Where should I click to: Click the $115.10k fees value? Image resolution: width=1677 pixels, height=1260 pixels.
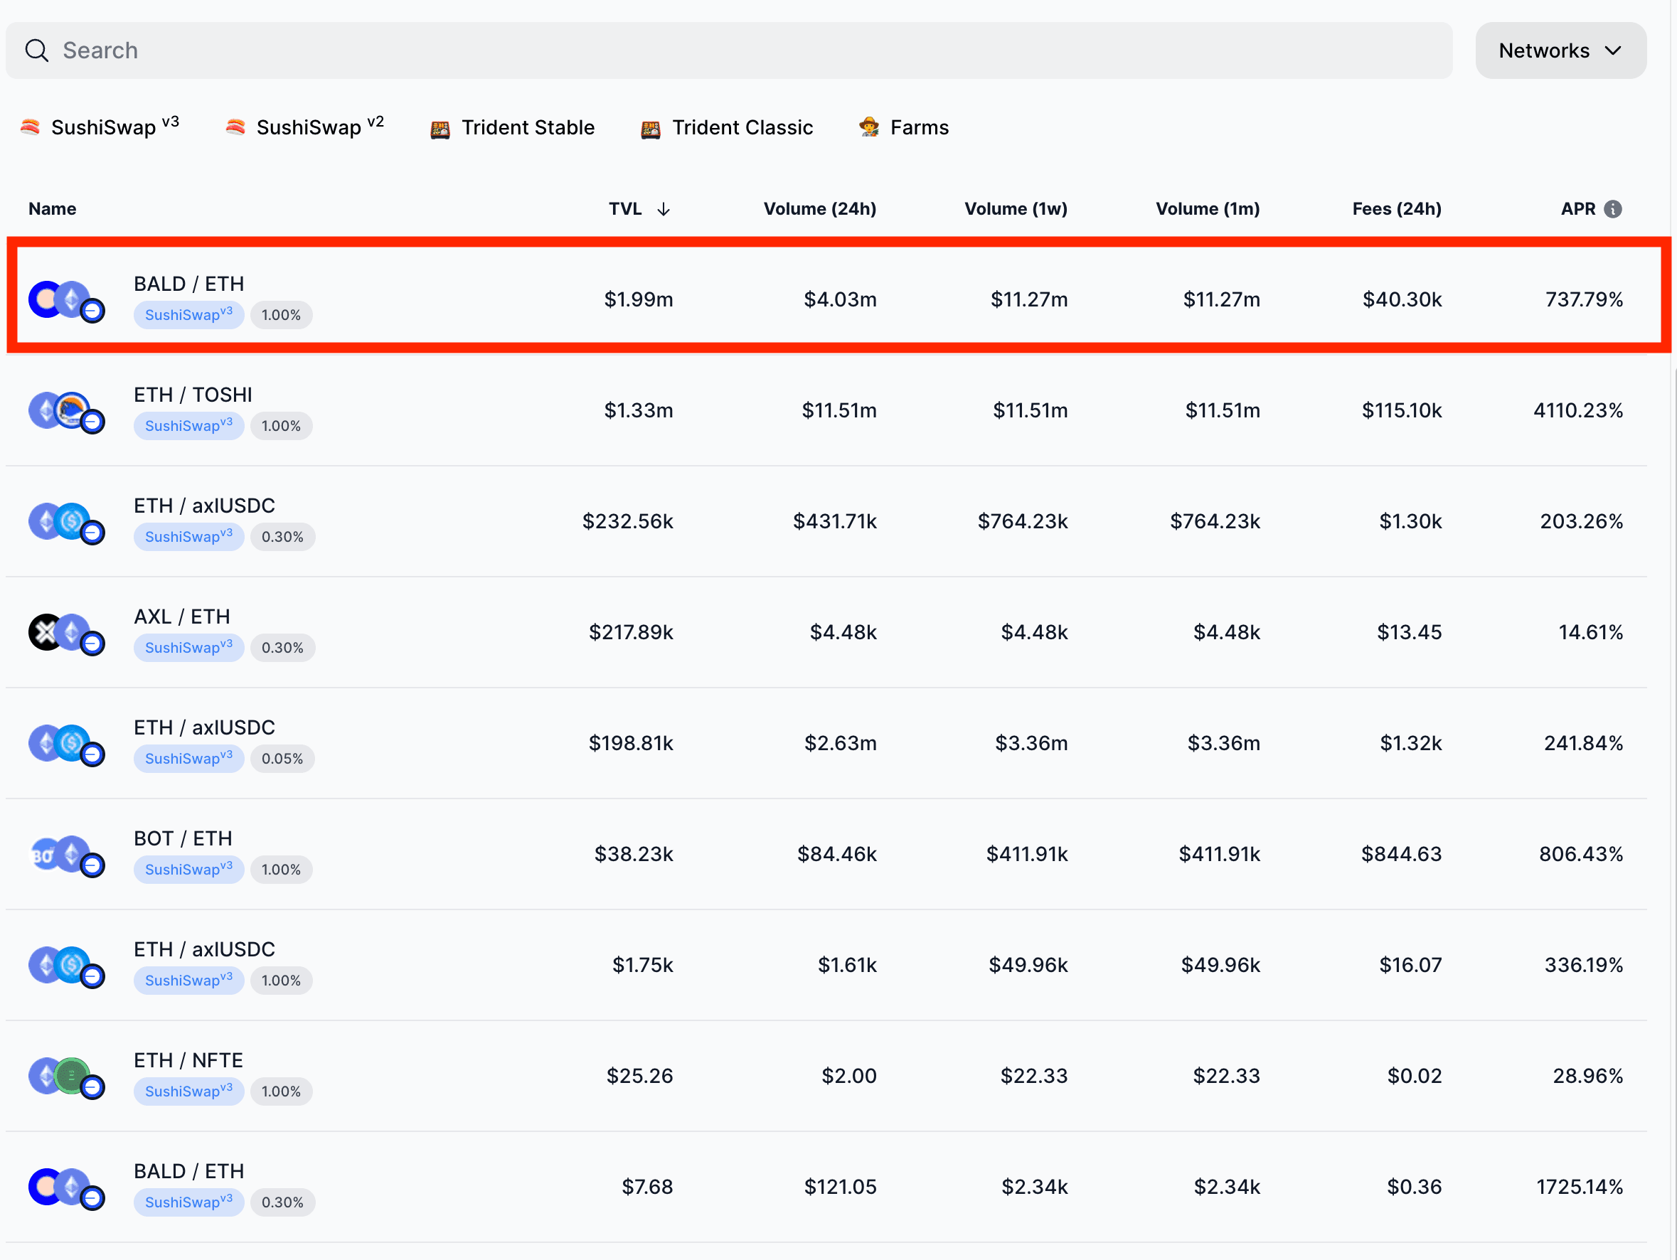point(1402,411)
